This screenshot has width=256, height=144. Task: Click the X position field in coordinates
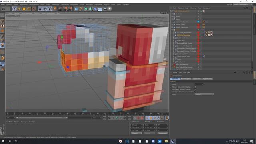(136, 125)
